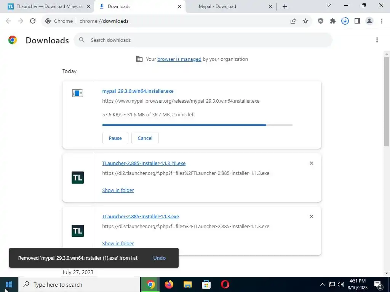Open the network tray icon
The image size is (390, 292).
pyautogui.click(x=332, y=284)
